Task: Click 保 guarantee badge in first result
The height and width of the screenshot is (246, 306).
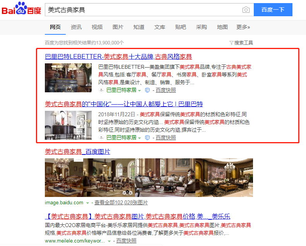Action: (x=147, y=90)
